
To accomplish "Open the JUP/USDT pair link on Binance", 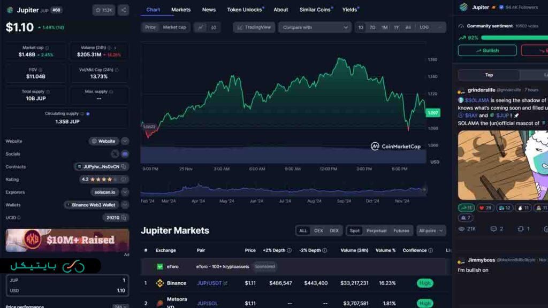I will point(209,283).
